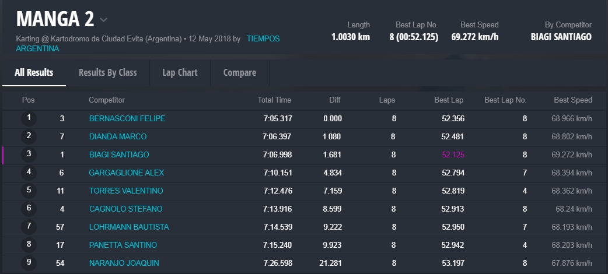Open the Compare tab
Screen dimensions: 608x274
[239, 73]
